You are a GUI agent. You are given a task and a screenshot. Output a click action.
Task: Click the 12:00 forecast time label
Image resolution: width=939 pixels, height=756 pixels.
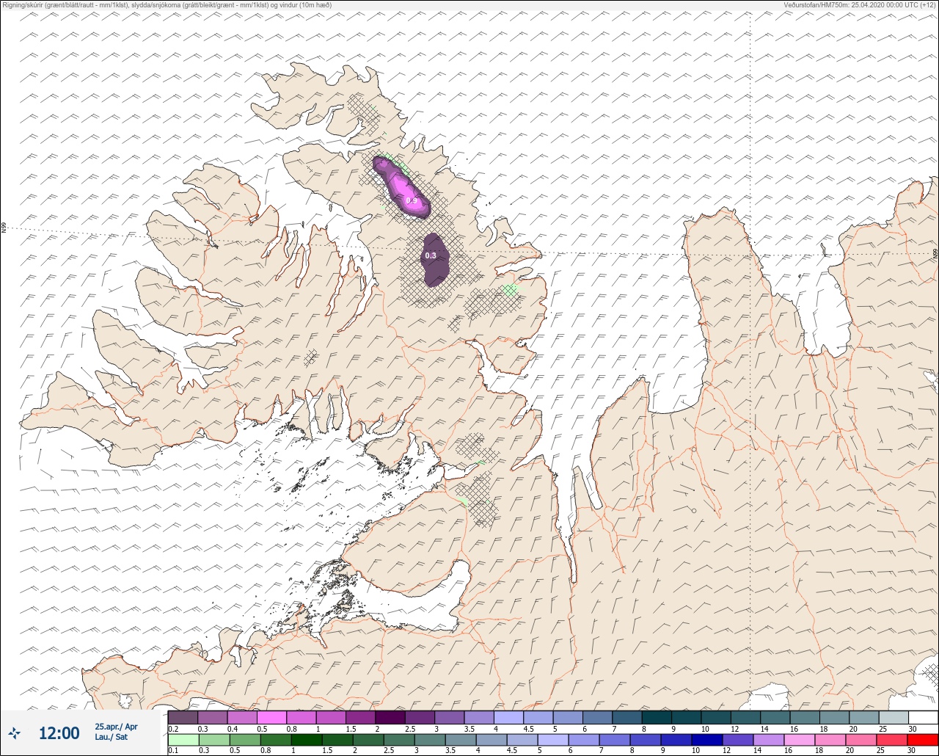click(59, 733)
